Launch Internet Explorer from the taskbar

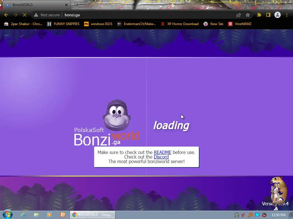(x=23, y=215)
